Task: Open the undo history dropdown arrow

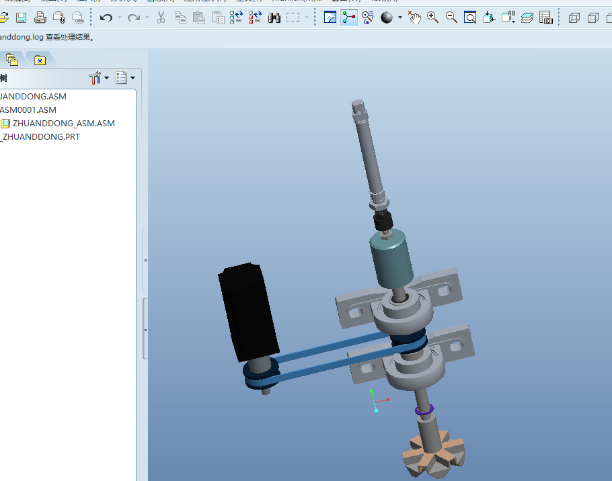Action: coord(120,17)
